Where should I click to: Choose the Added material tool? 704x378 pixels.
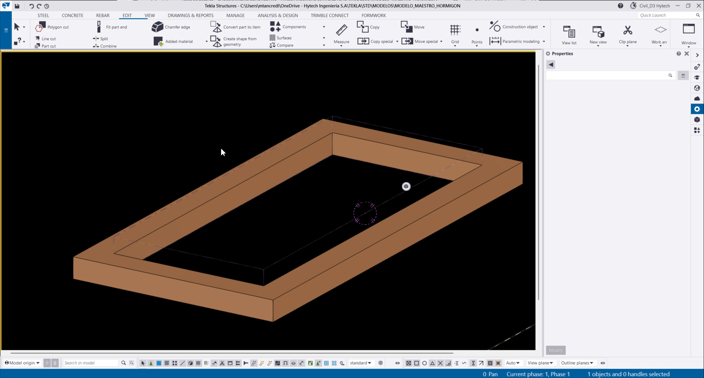[x=173, y=41]
